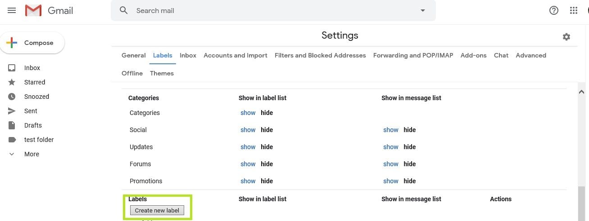Open the Google apps grid
This screenshot has width=589, height=221.
click(574, 10)
